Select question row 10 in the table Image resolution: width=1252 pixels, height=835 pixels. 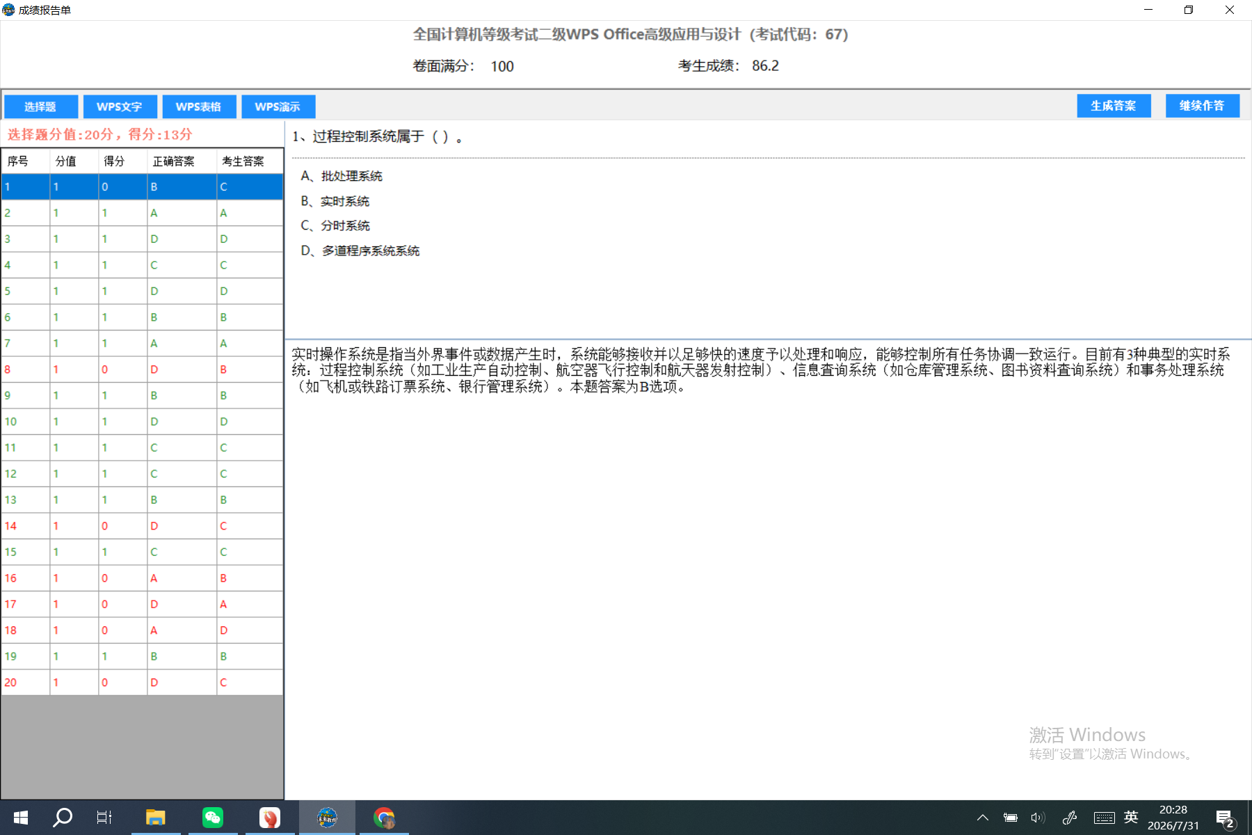[142, 422]
